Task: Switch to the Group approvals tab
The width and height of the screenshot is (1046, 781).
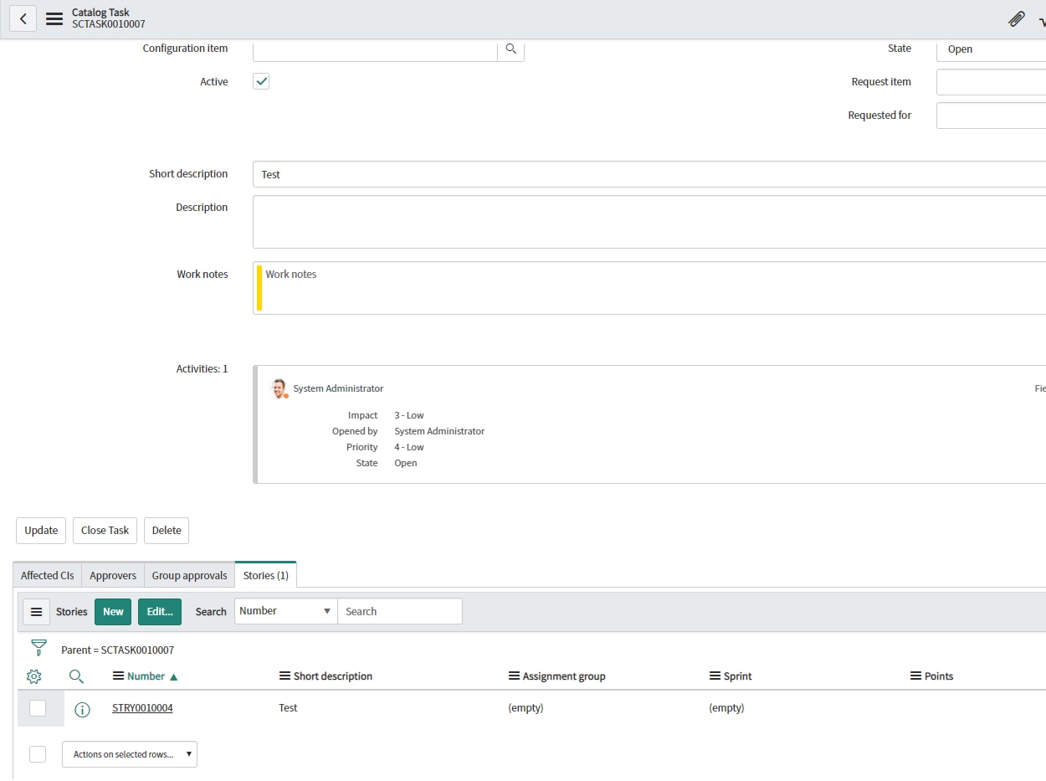Action: pyautogui.click(x=189, y=576)
